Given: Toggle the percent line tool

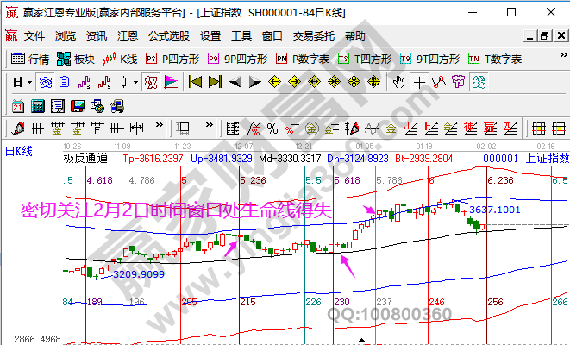Looking at the screenshot, I should [x=272, y=129].
